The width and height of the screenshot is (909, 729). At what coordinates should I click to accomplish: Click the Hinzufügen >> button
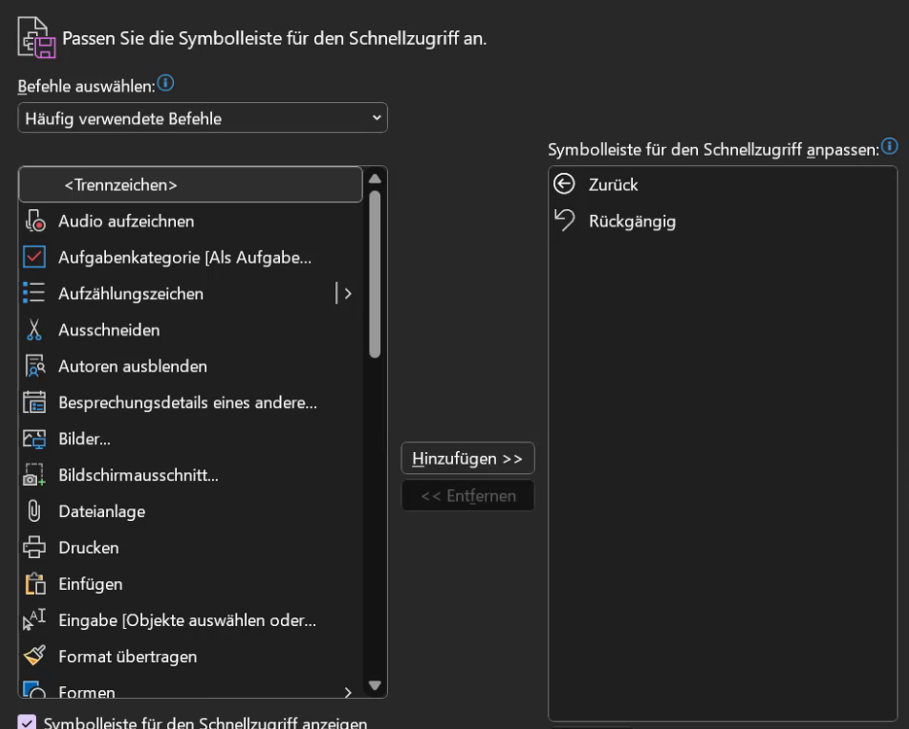[x=468, y=459]
